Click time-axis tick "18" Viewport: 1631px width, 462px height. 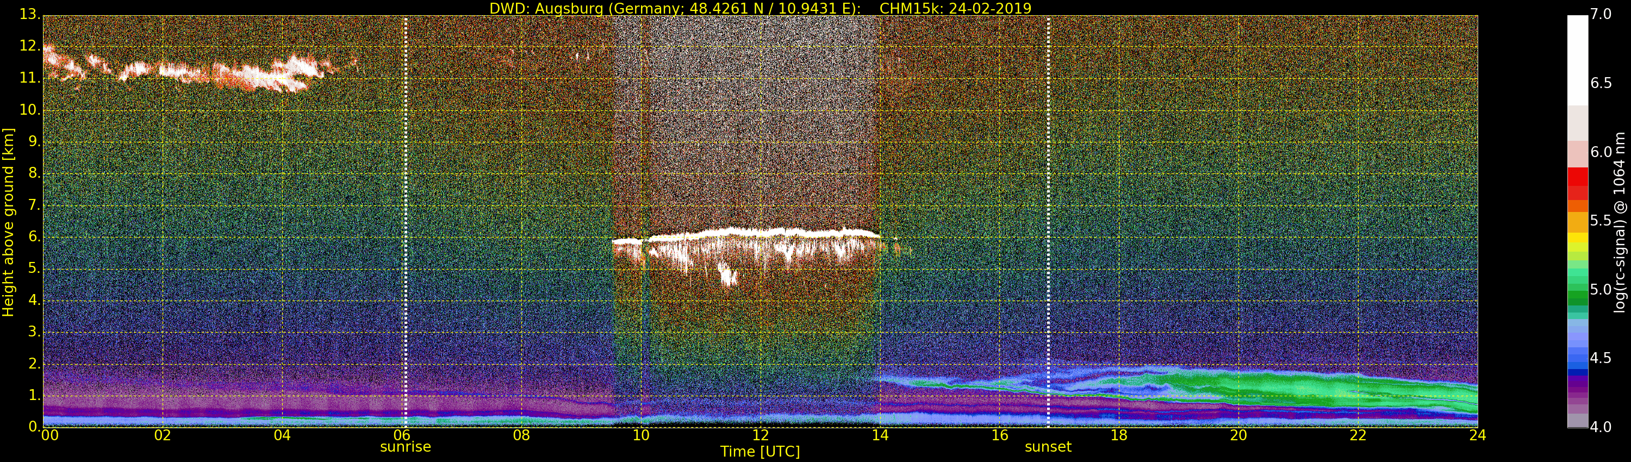pyautogui.click(x=1119, y=435)
